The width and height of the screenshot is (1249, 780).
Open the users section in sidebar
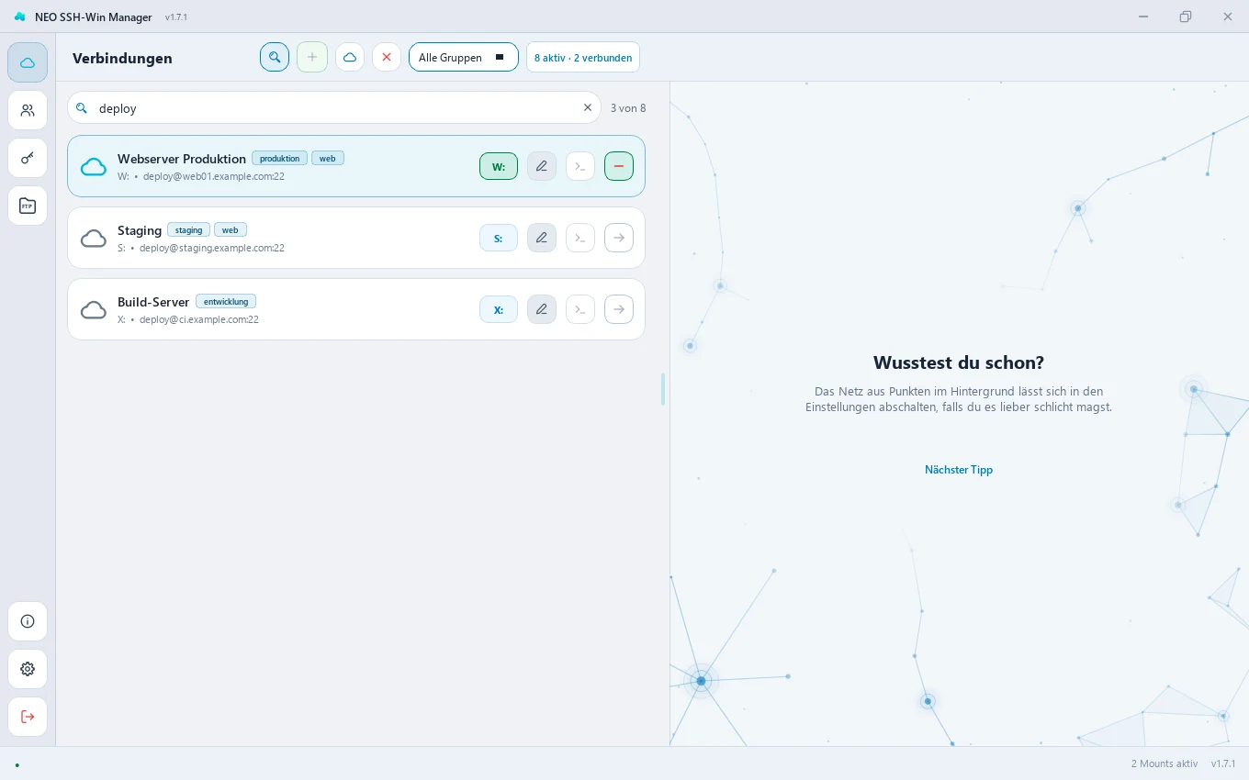(28, 110)
